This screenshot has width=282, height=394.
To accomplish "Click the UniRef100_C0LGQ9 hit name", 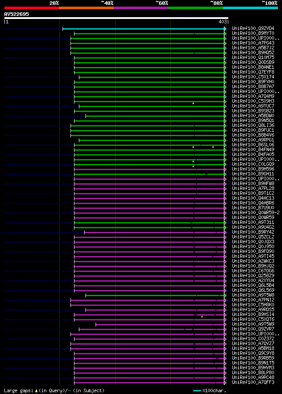I will coord(253,164).
